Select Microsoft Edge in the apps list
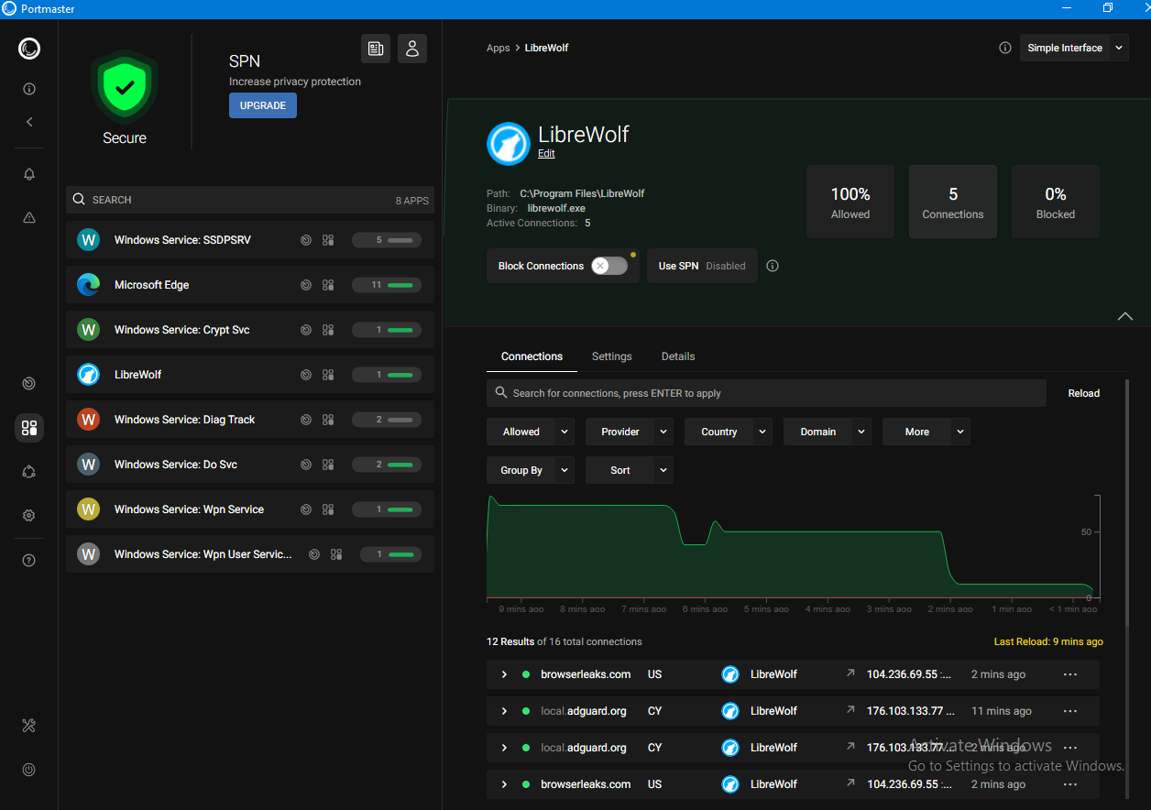The height and width of the screenshot is (810, 1151). coord(250,285)
